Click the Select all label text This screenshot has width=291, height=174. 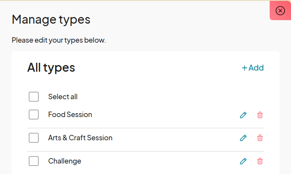tap(63, 96)
